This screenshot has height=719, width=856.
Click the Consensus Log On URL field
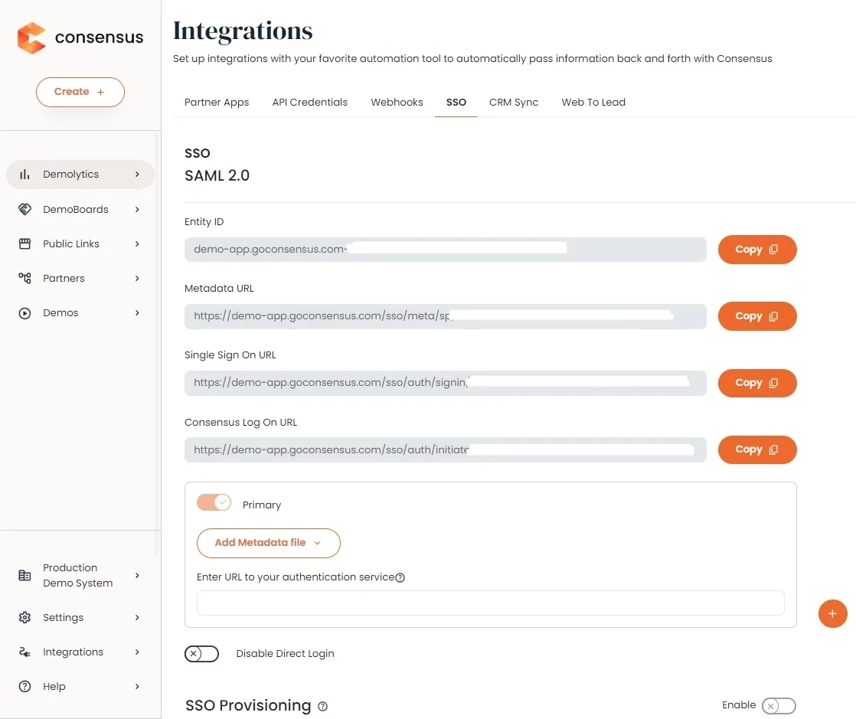pos(446,449)
